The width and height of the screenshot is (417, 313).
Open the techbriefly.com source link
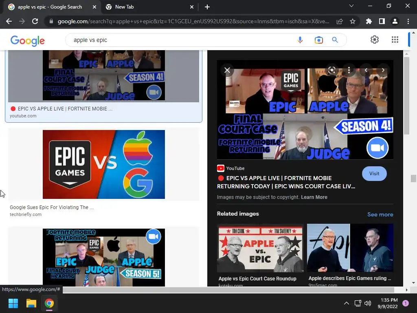26,214
